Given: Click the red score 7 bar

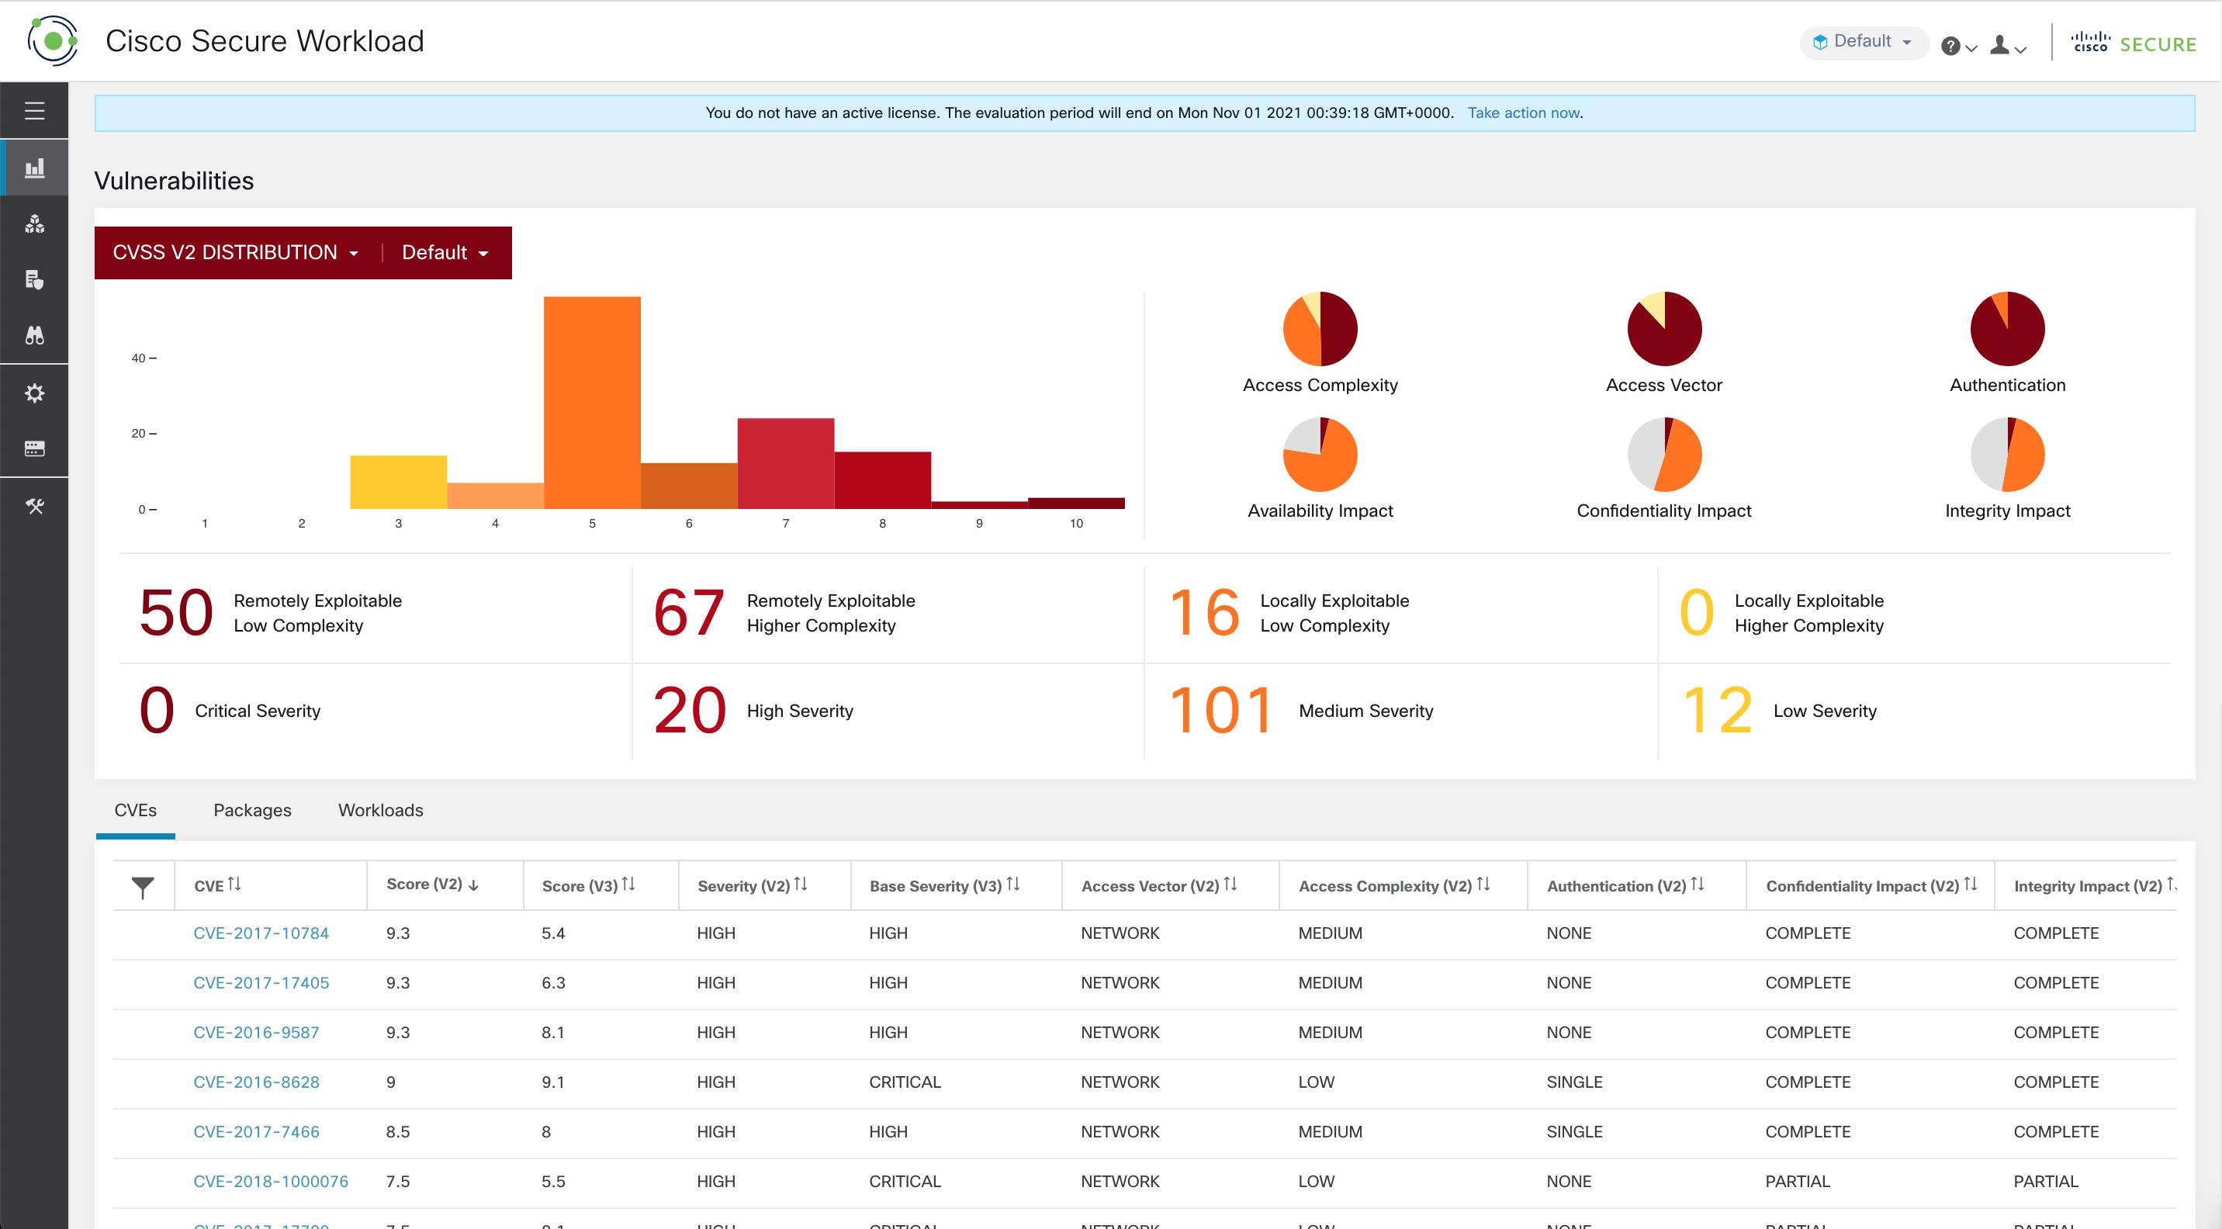Looking at the screenshot, I should tap(786, 464).
